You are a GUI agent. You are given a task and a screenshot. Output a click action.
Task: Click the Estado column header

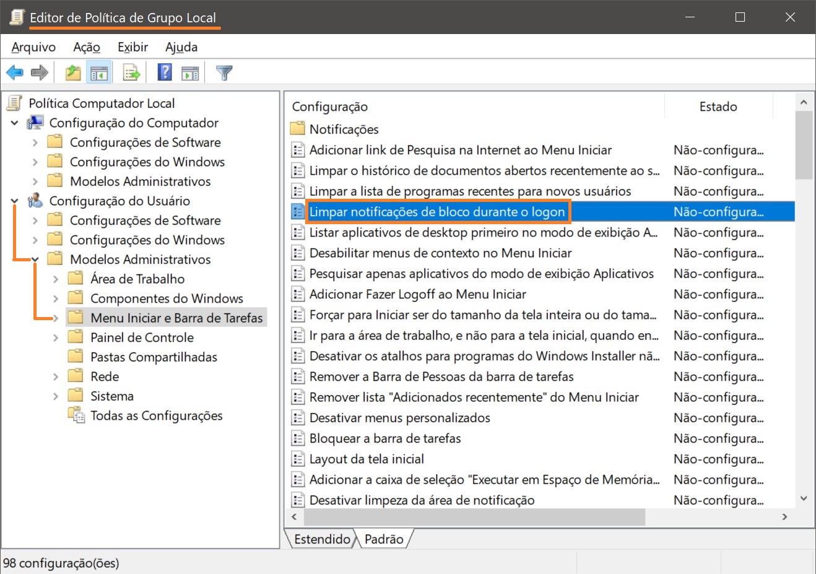[718, 107]
